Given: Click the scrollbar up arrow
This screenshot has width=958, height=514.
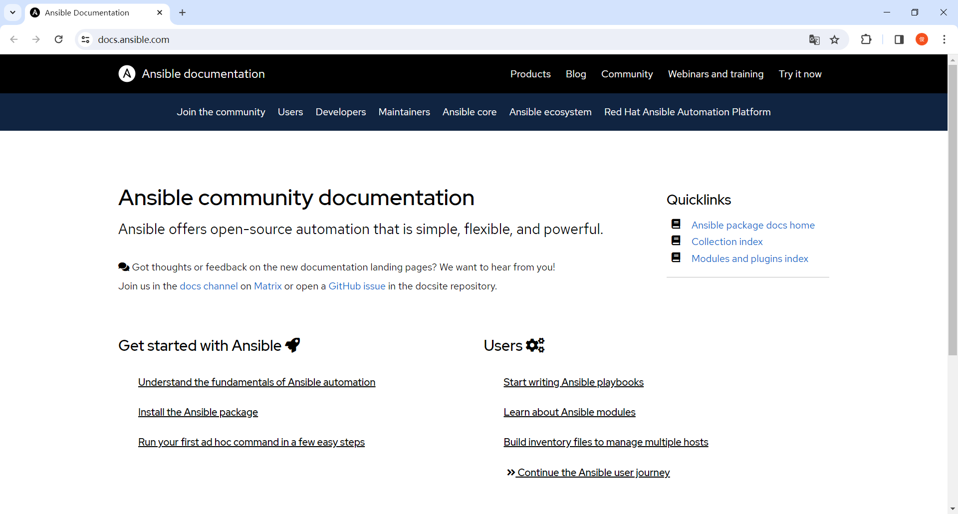Looking at the screenshot, I should 953,59.
